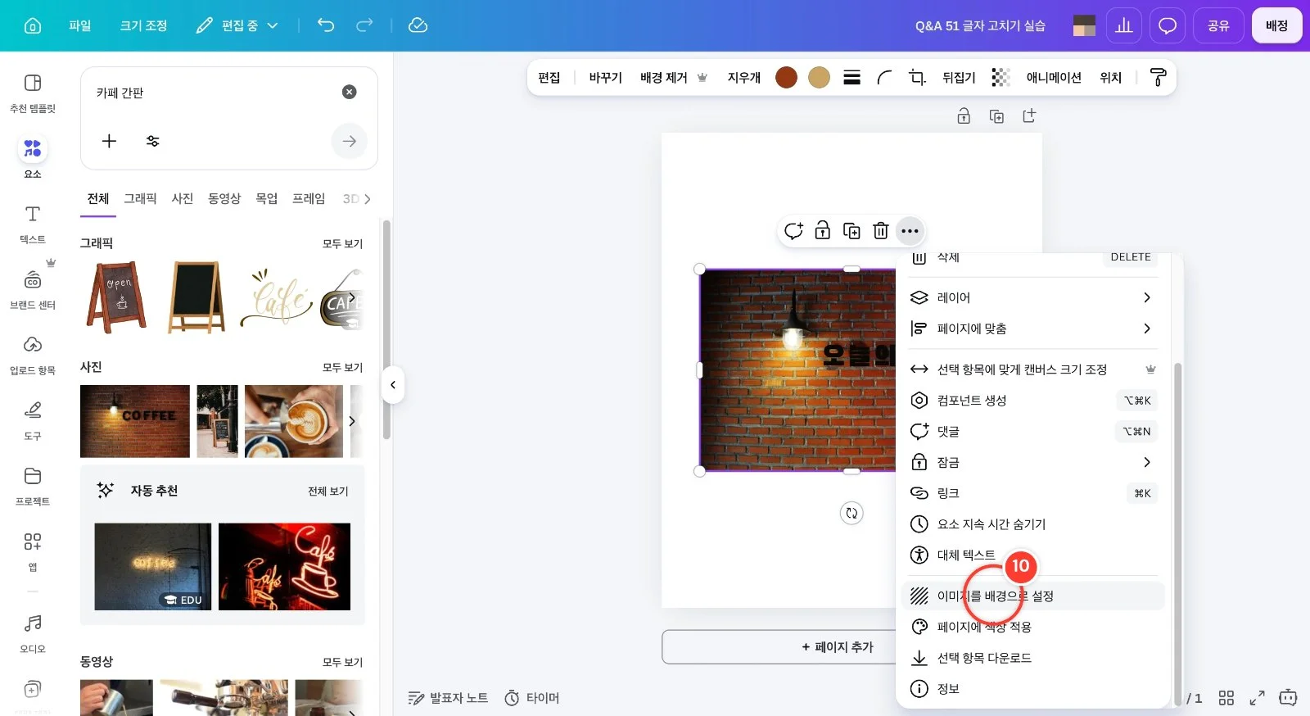Expand the 레이어 submenu

(1035, 297)
